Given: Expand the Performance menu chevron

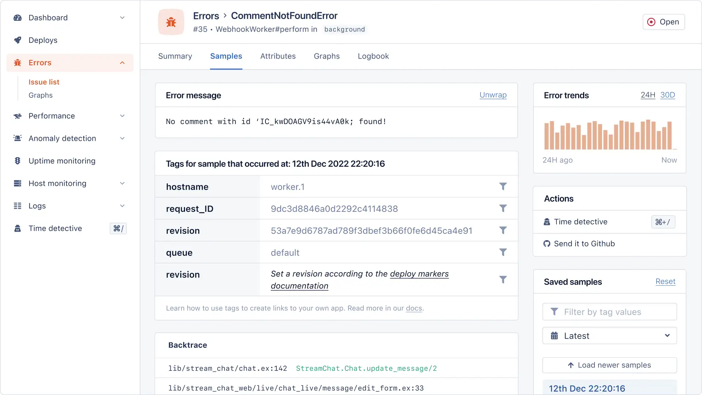Looking at the screenshot, I should point(122,116).
